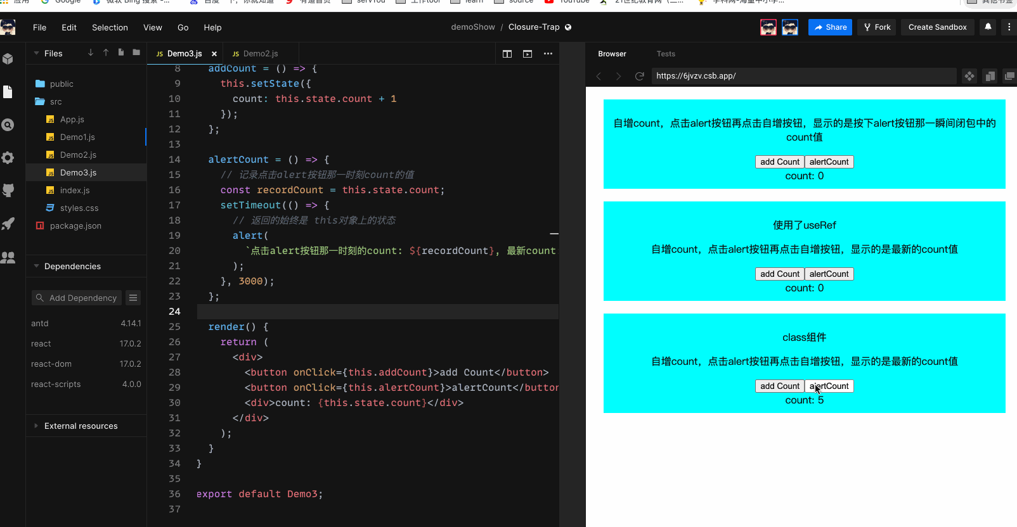Open the File menu
1017x527 pixels.
click(39, 27)
